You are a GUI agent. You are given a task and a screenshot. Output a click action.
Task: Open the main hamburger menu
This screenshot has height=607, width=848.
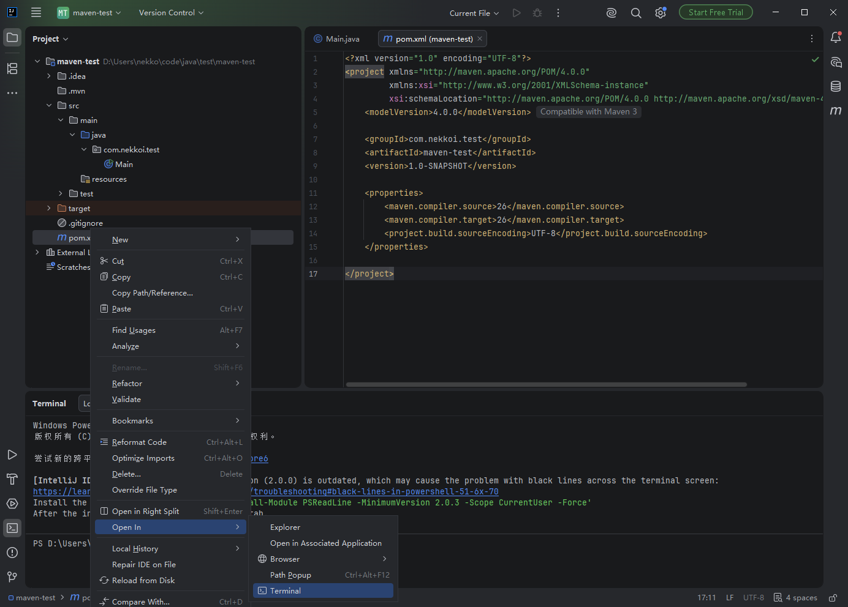pyautogui.click(x=36, y=12)
